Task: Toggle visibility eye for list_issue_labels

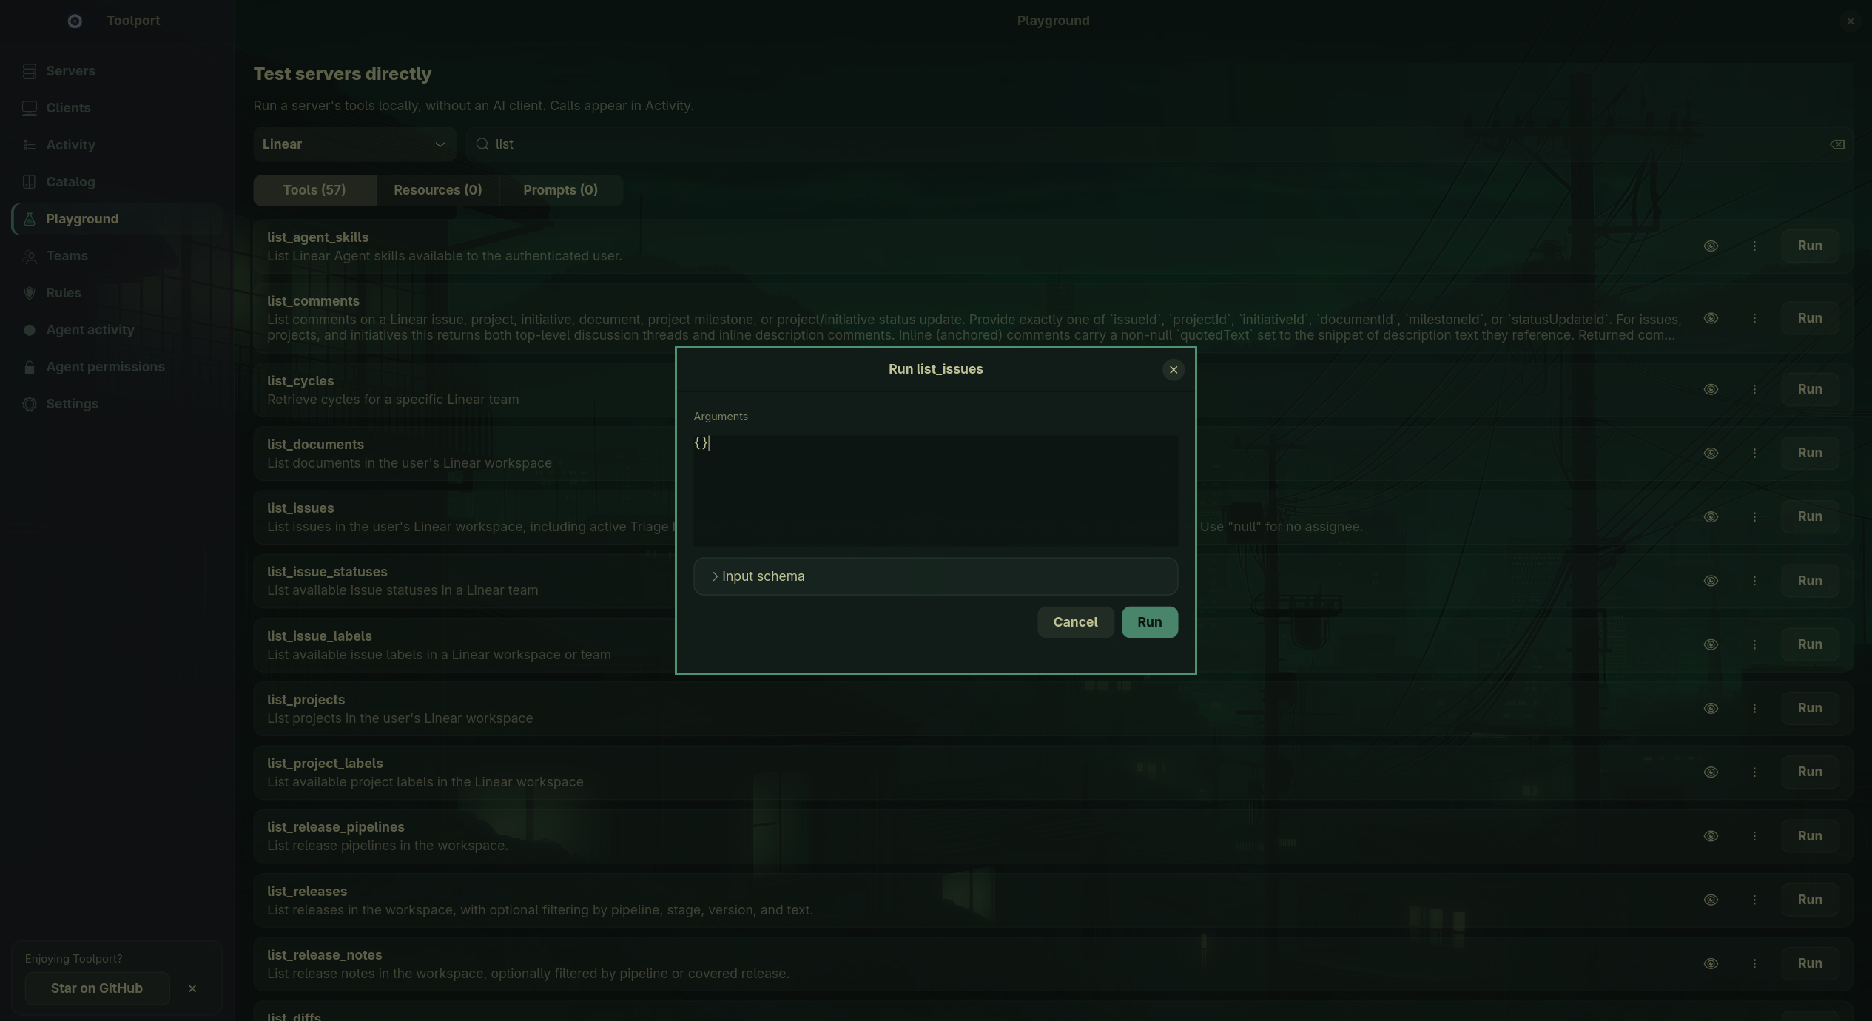Action: click(1711, 644)
